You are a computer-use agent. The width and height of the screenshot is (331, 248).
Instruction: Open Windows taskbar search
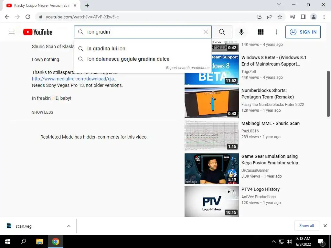[23, 242]
